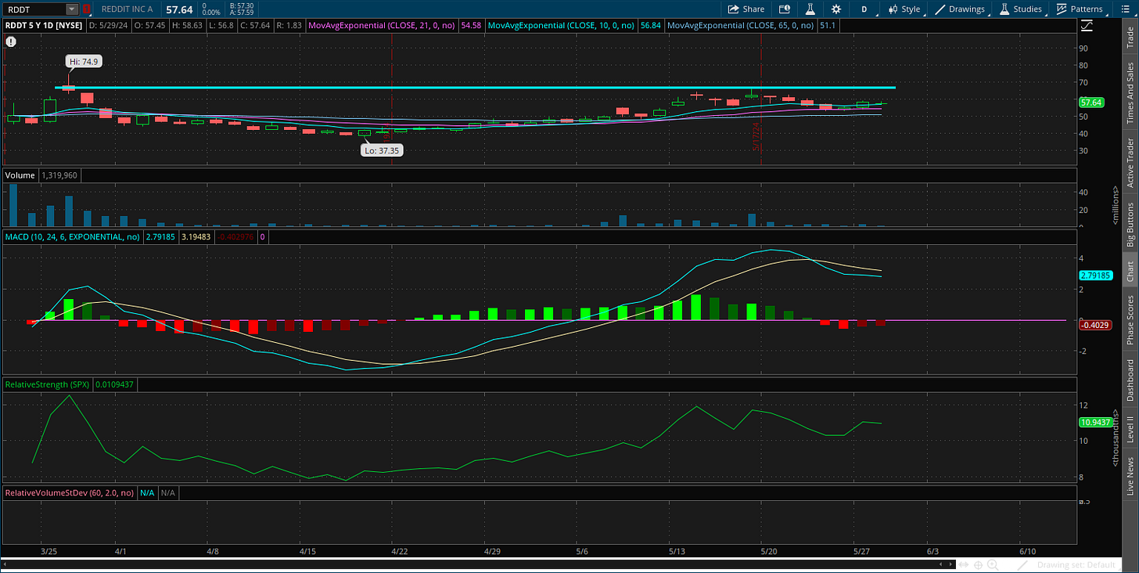The image size is (1139, 573).
Task: Select the Chart side tab
Action: coord(1130,272)
